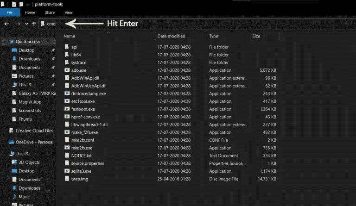Select the etc1tool.exe application icon
The height and width of the screenshot is (206, 356).
(67, 101)
